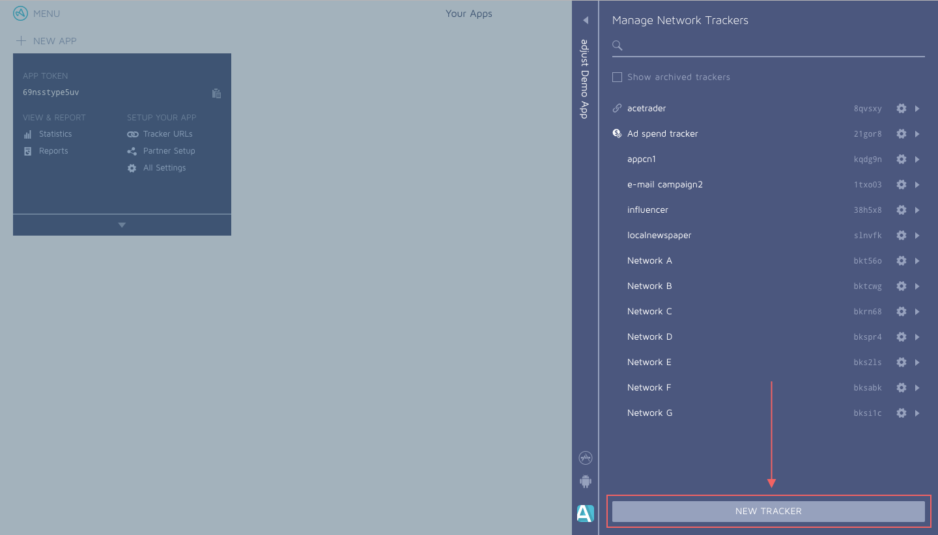Open settings gear for influencer tracker
This screenshot has width=938, height=535.
point(902,210)
